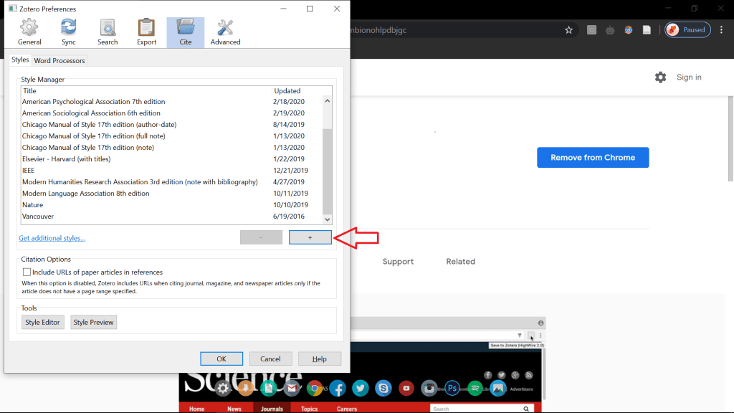Viewport: 734px width, 413px height.
Task: Select the IEEE citation style
Action: coord(29,171)
